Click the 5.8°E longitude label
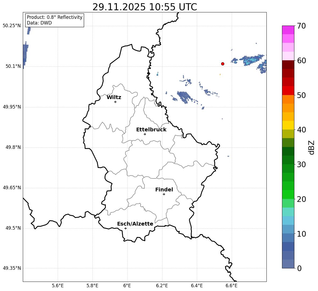 pos(92,286)
